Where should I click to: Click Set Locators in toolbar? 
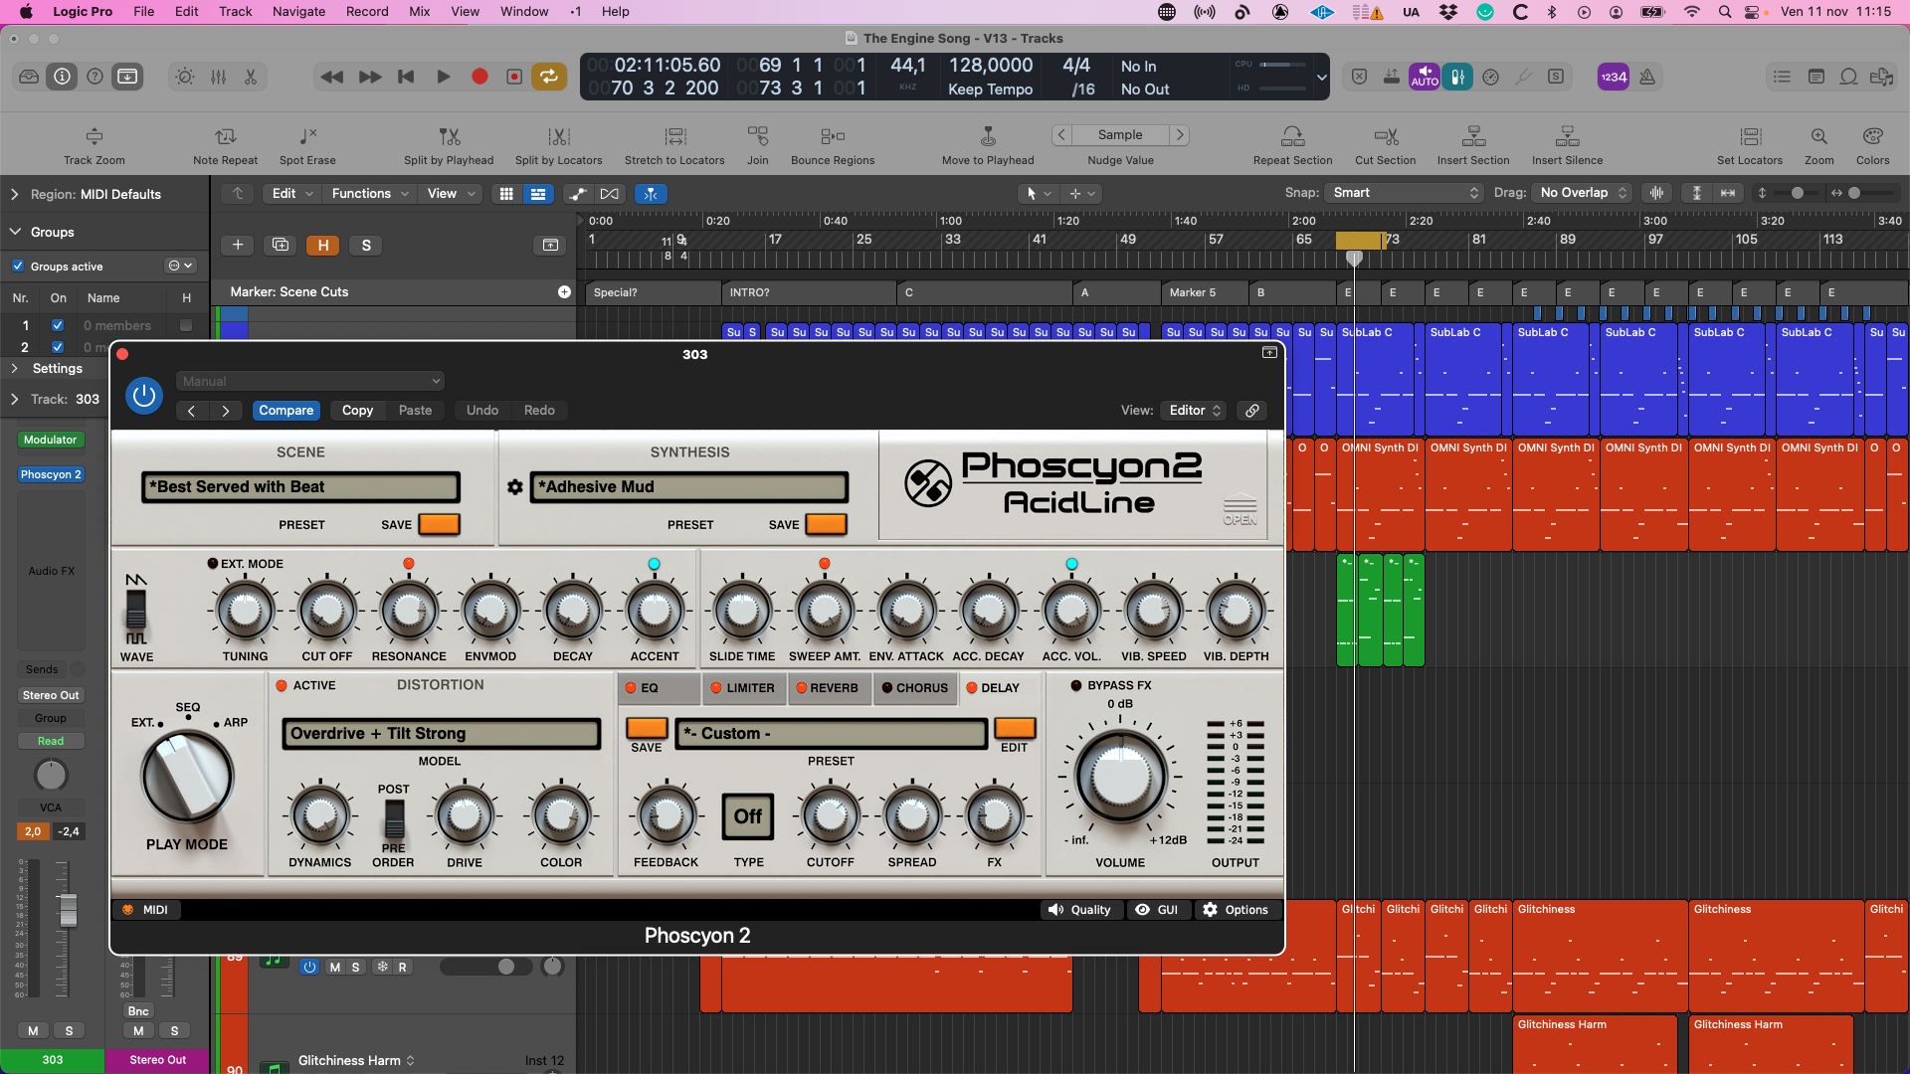[x=1750, y=145]
